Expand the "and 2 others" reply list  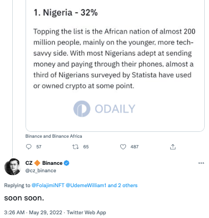point(122,186)
